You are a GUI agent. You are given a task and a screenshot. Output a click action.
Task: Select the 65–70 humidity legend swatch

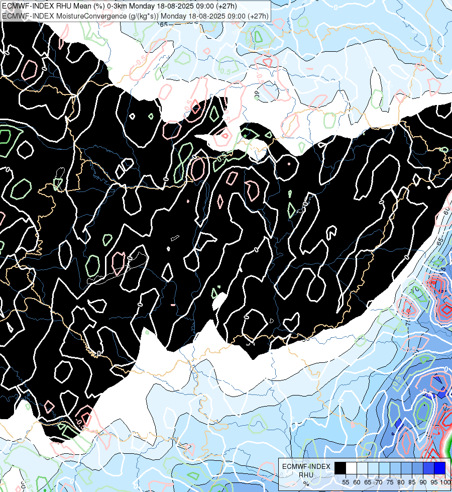click(x=373, y=468)
